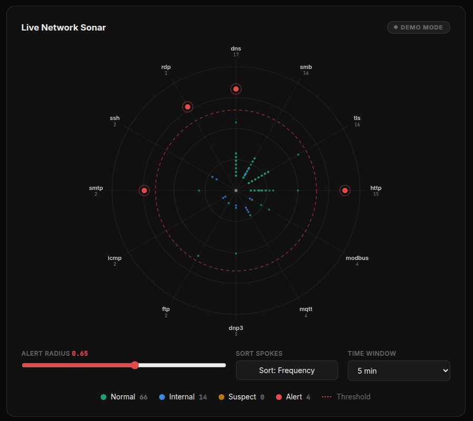Click the green Normal legend dot

click(103, 397)
